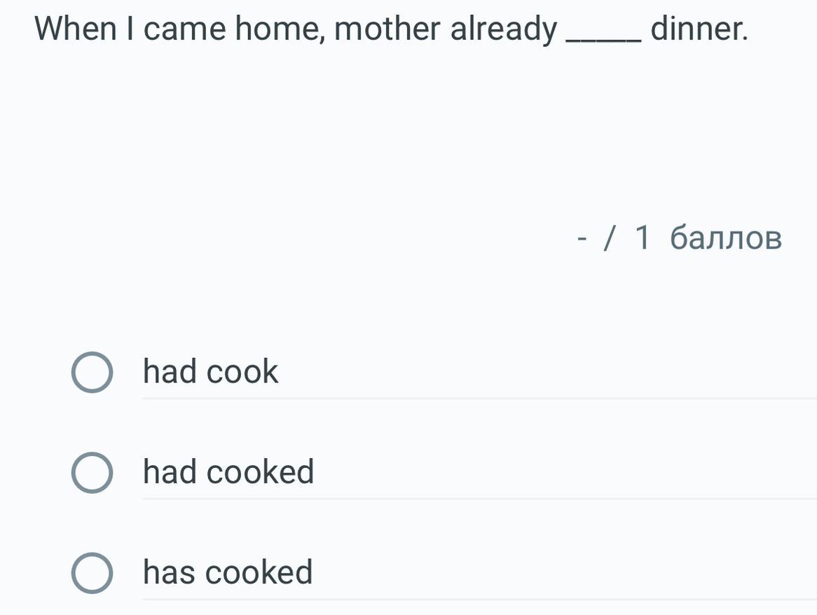The height and width of the screenshot is (615, 817).
Task: Tap the "has cooked" answer label
Action: 228,572
